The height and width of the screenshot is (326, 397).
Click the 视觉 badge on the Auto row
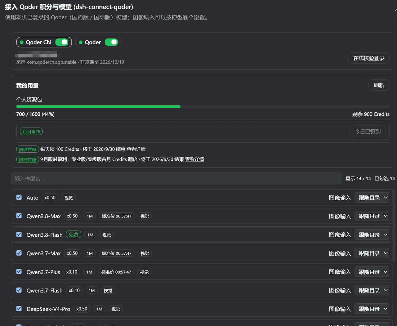[69, 198]
